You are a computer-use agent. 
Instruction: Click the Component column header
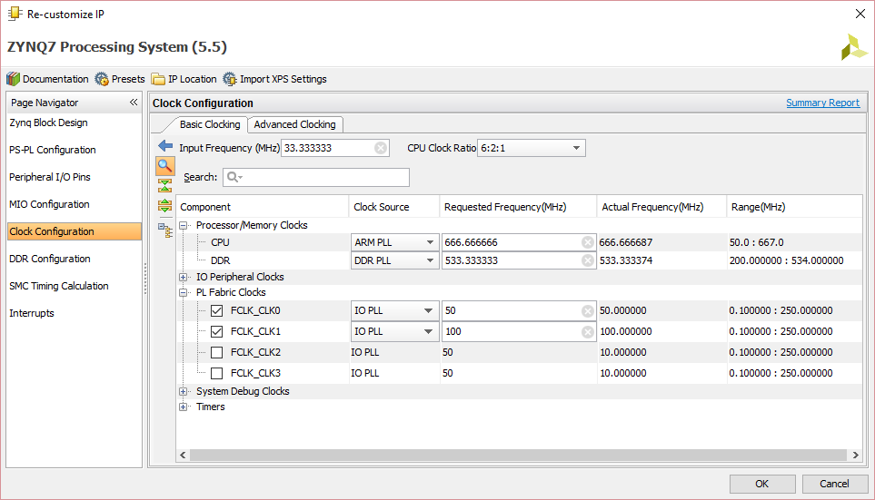pyautogui.click(x=263, y=207)
